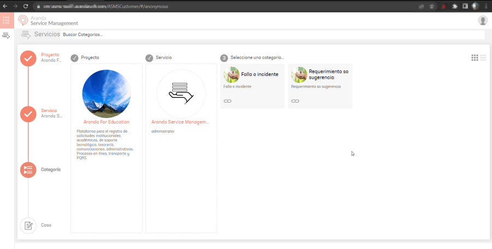This screenshot has height=249, width=492.
Task: Click the Caso step edit icon
Action: (28, 226)
